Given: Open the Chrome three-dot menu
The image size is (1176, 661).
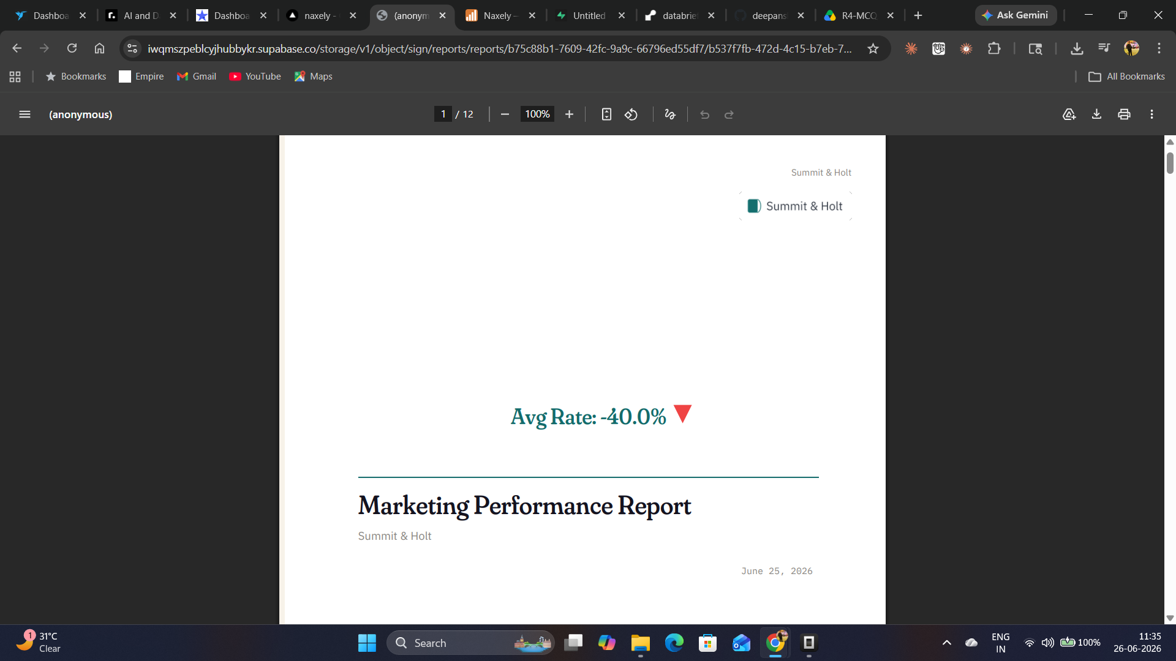Looking at the screenshot, I should pyautogui.click(x=1159, y=48).
